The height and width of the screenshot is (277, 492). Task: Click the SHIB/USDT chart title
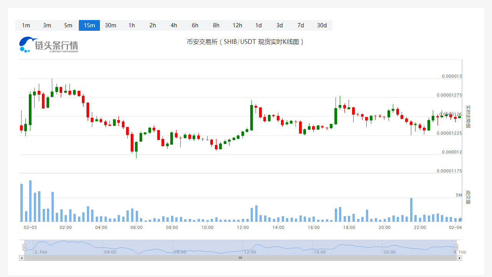pos(245,42)
